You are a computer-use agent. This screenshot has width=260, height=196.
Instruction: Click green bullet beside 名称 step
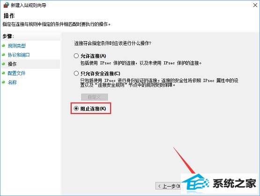coord(3,82)
